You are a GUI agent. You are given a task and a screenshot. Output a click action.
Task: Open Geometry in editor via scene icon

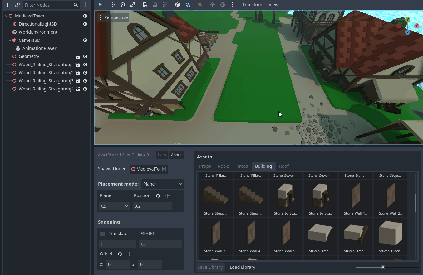[x=78, y=56]
